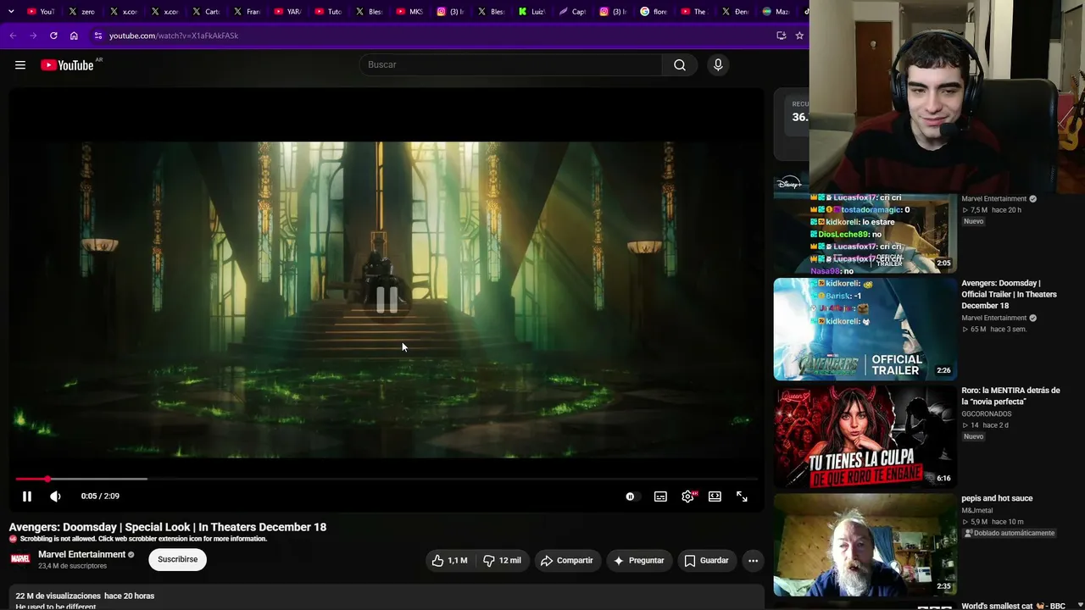The height and width of the screenshot is (610, 1085).
Task: Go to the YouTube home logo
Action: pyautogui.click(x=67, y=65)
